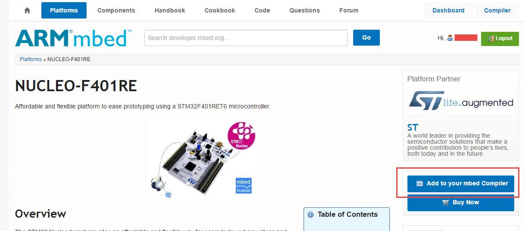Open the Components menu item
This screenshot has height=231, width=525.
116,10
